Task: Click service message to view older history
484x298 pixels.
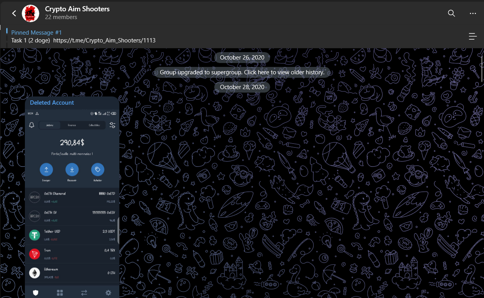Action: coord(242,72)
